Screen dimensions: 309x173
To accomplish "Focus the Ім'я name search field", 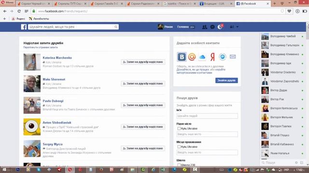I will point(207,116).
